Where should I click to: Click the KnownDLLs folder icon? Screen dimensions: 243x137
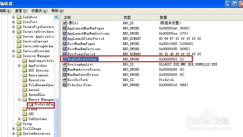pyautogui.click(x=25, y=95)
